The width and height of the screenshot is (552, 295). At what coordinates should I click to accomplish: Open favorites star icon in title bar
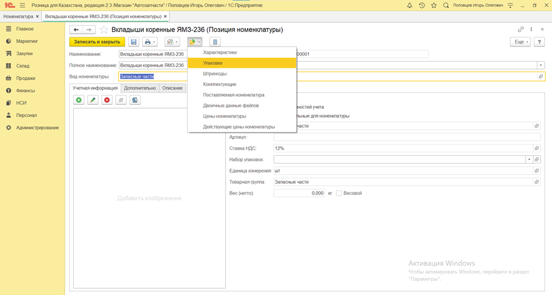434,5
